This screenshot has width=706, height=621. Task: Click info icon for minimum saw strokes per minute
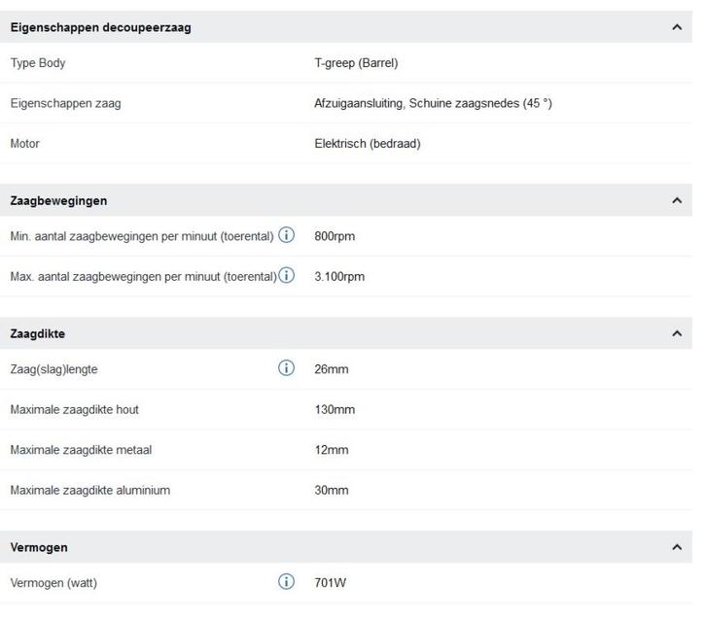[287, 236]
